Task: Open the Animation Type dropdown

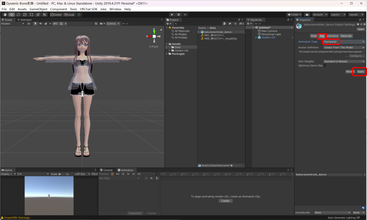Action: [x=344, y=42]
